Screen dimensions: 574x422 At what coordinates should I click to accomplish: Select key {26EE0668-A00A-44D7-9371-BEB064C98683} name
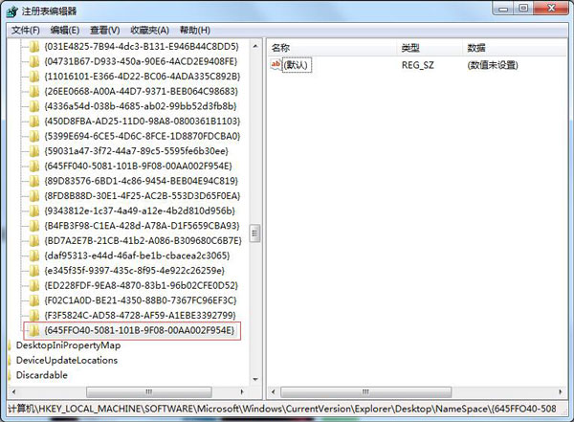pos(141,91)
